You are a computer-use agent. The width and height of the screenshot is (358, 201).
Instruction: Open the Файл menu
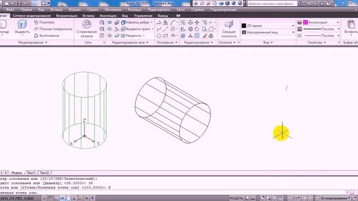click(x=10, y=9)
